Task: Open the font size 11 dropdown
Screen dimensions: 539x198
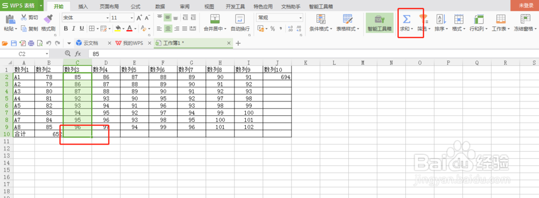Action: [132, 18]
